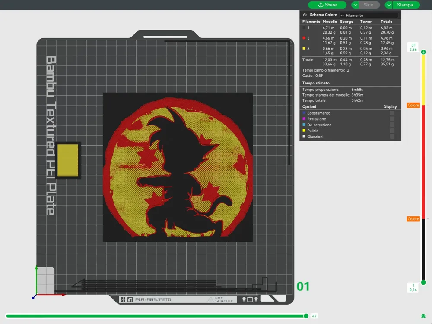The height and width of the screenshot is (324, 432).
Task: Click 'Tempi cambio filamento: 2' text
Action: (326, 70)
